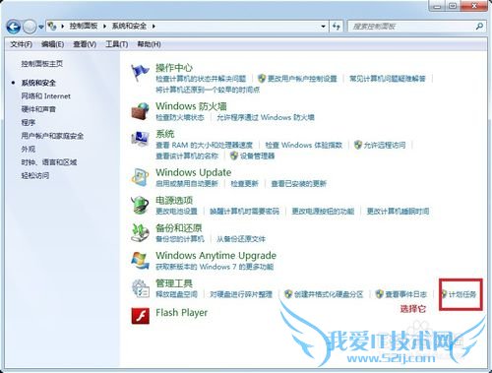
Task: Open the Administrative Tools gear icon
Action: point(140,288)
